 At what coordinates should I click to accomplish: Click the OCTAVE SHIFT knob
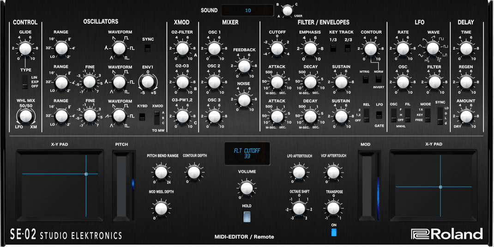pyautogui.click(x=298, y=208)
